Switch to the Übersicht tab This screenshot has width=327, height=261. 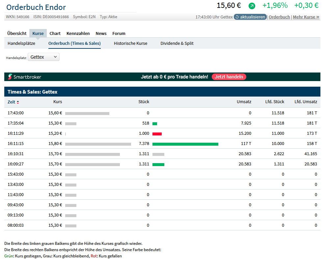pyautogui.click(x=17, y=33)
